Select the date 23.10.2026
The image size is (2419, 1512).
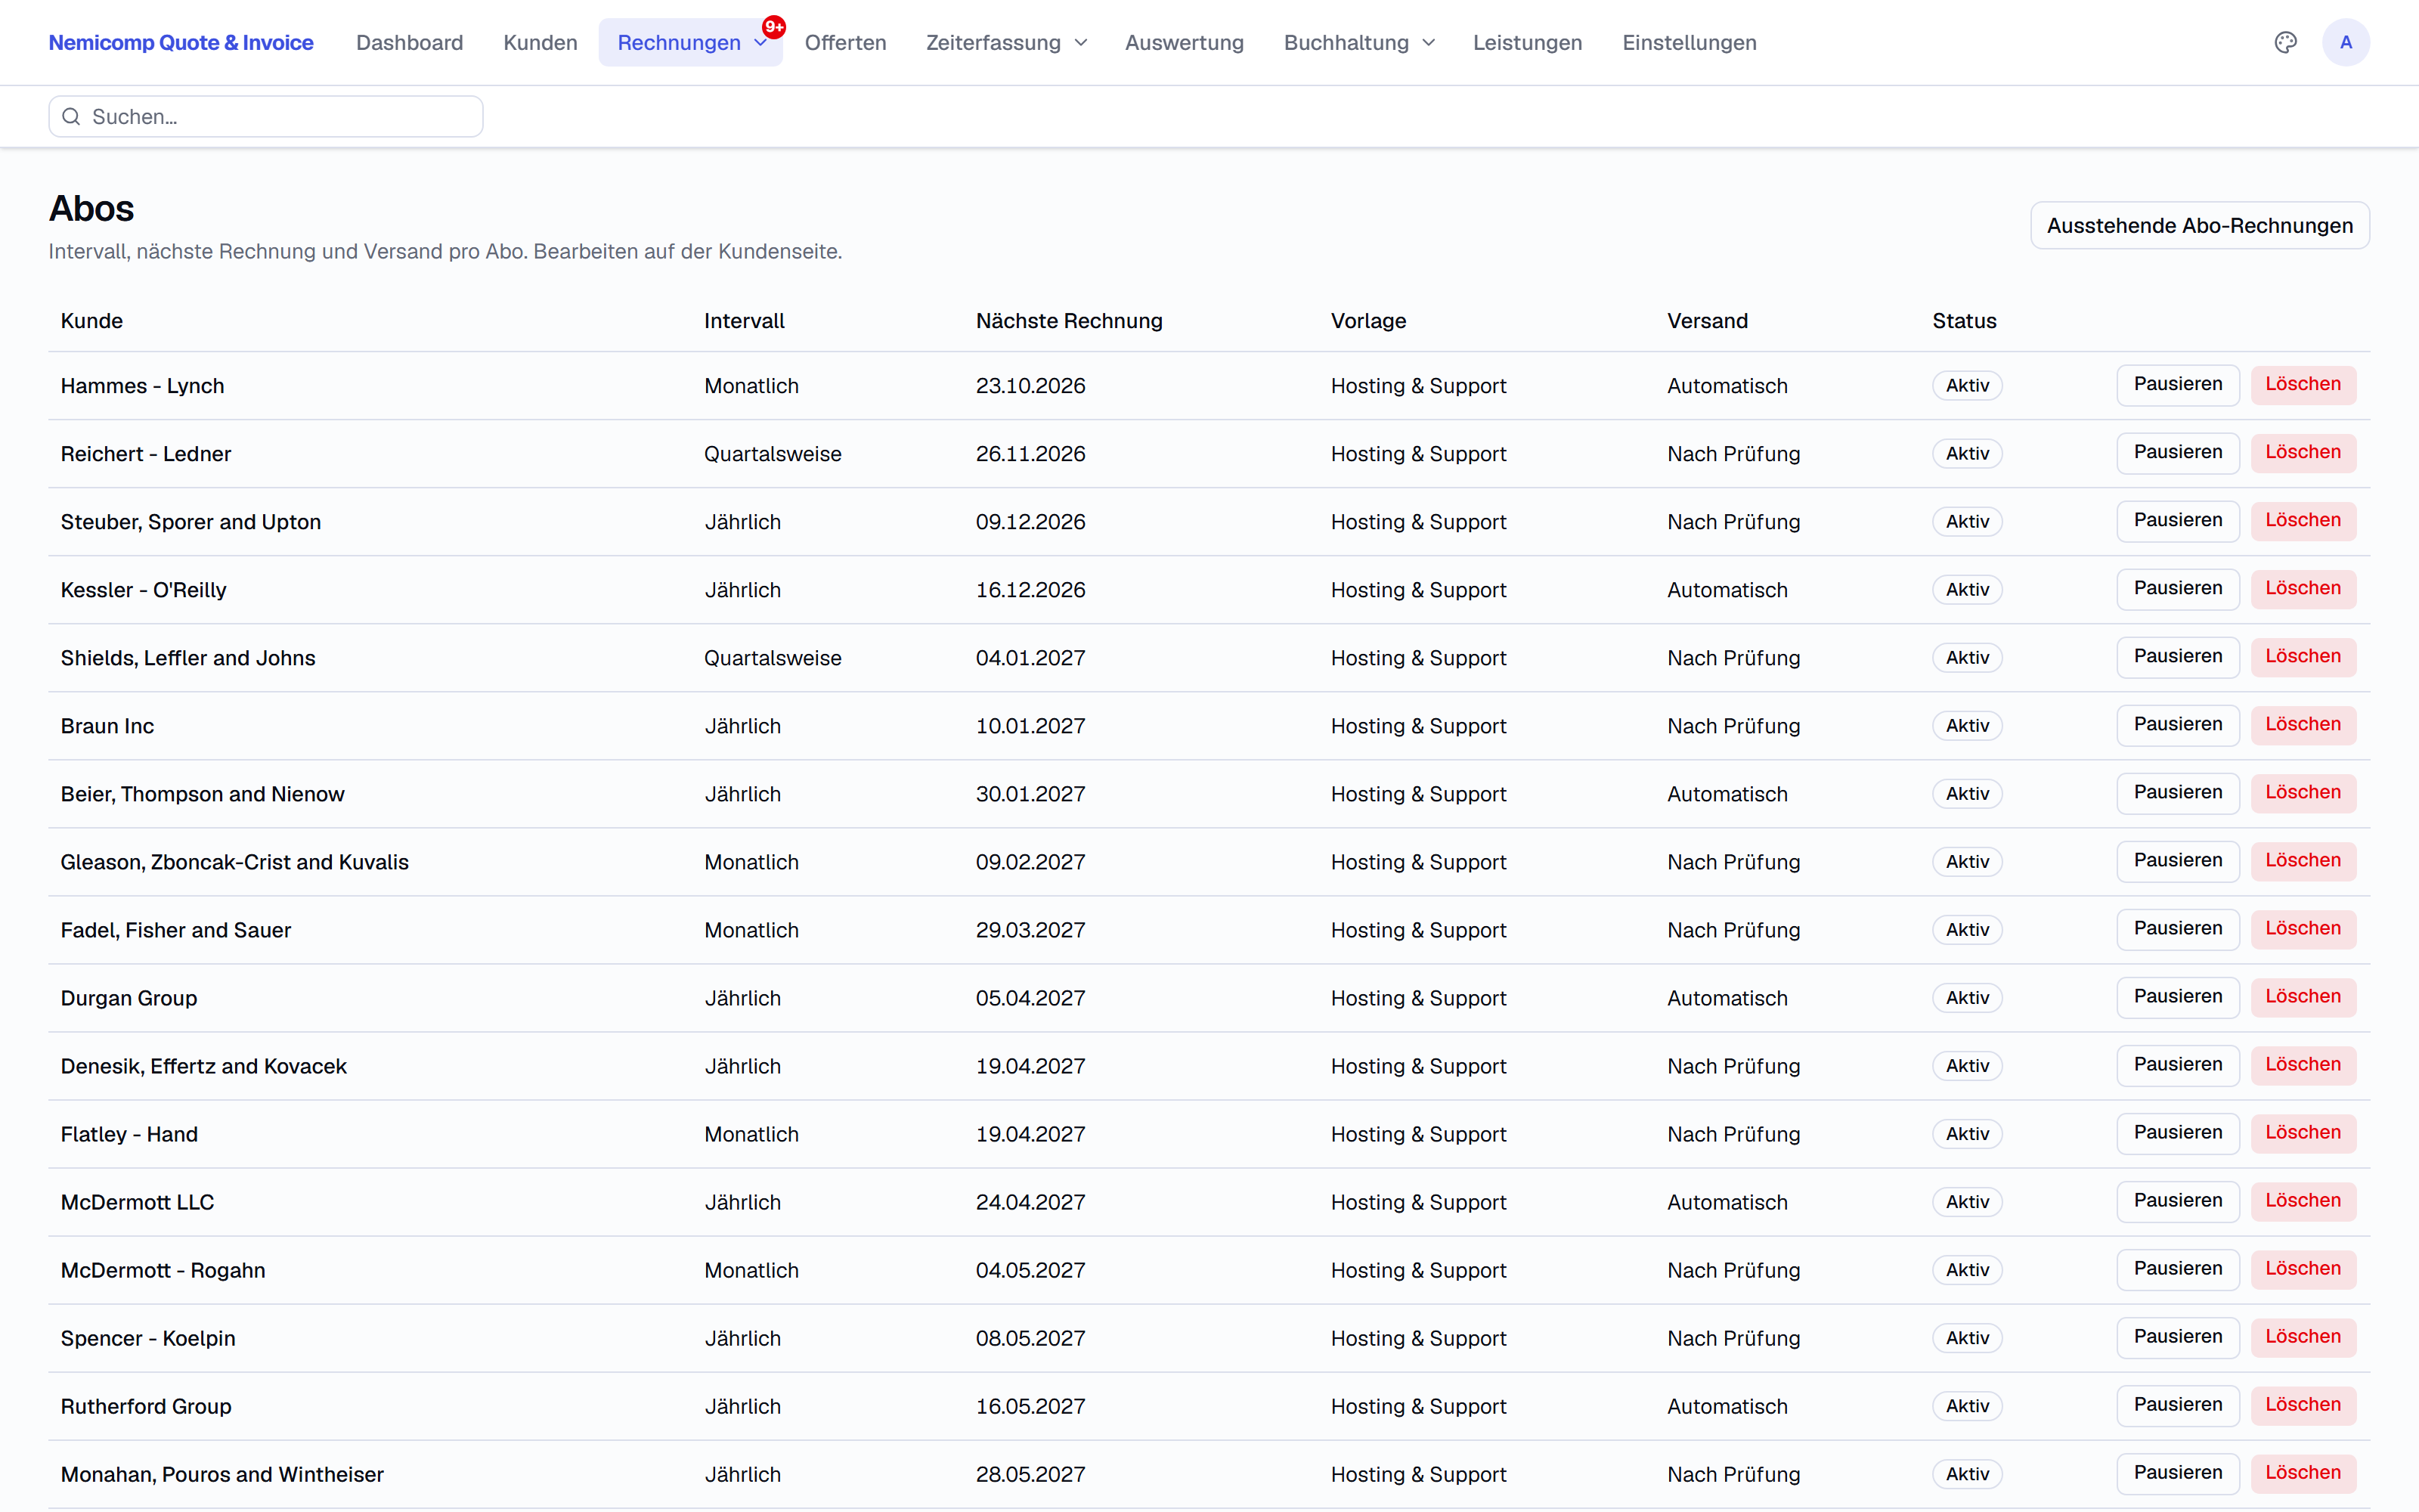point(1030,386)
